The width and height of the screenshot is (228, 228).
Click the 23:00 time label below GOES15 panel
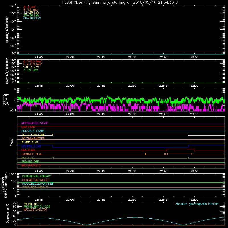click(x=194, y=114)
